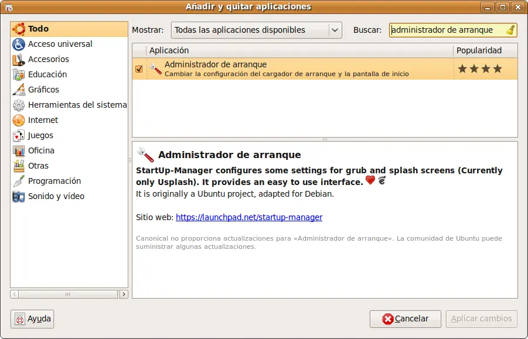Open the Mostrar applications dropdown
Viewport: 528px width, 339px height.
coord(256,30)
